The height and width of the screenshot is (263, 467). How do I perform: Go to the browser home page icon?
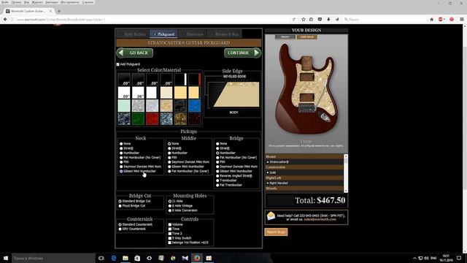431,19
